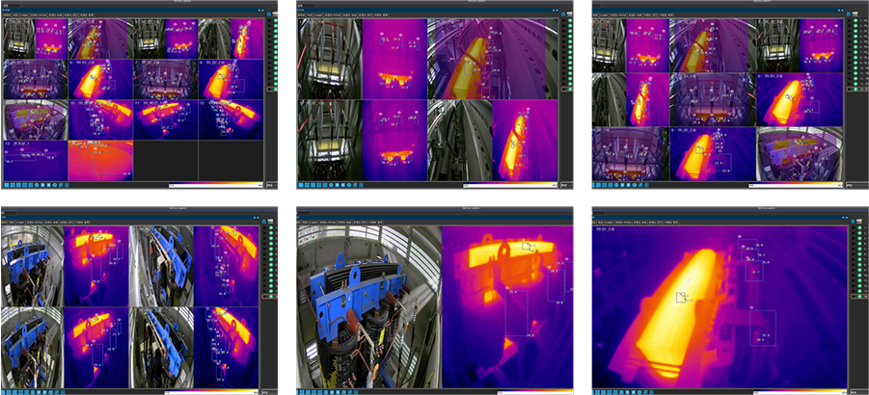This screenshot has height=395, width=869.
Task: Open highlighted first tab in top-left screenshot
Action: click(x=7, y=15)
